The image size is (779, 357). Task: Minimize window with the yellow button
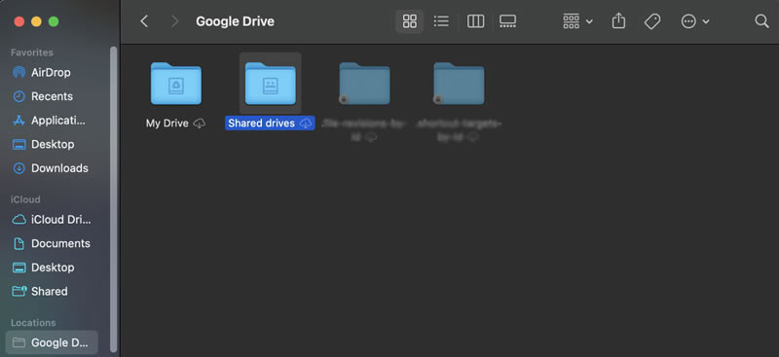tap(36, 21)
